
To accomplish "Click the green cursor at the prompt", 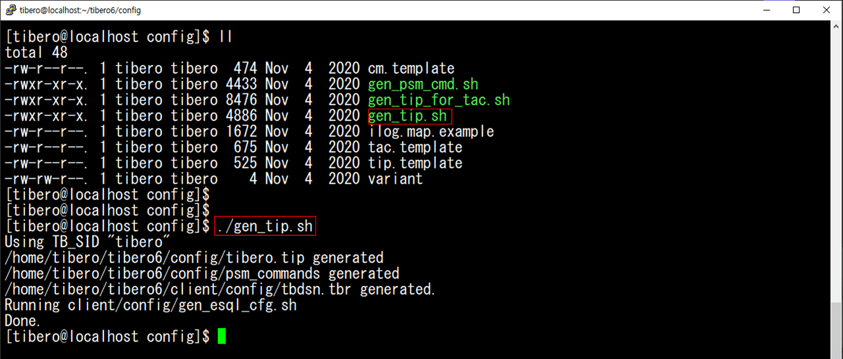I will point(222,337).
